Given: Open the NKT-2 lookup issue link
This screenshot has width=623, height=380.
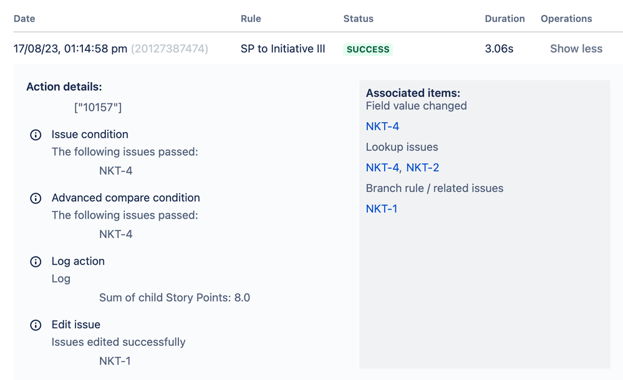Looking at the screenshot, I should (423, 168).
